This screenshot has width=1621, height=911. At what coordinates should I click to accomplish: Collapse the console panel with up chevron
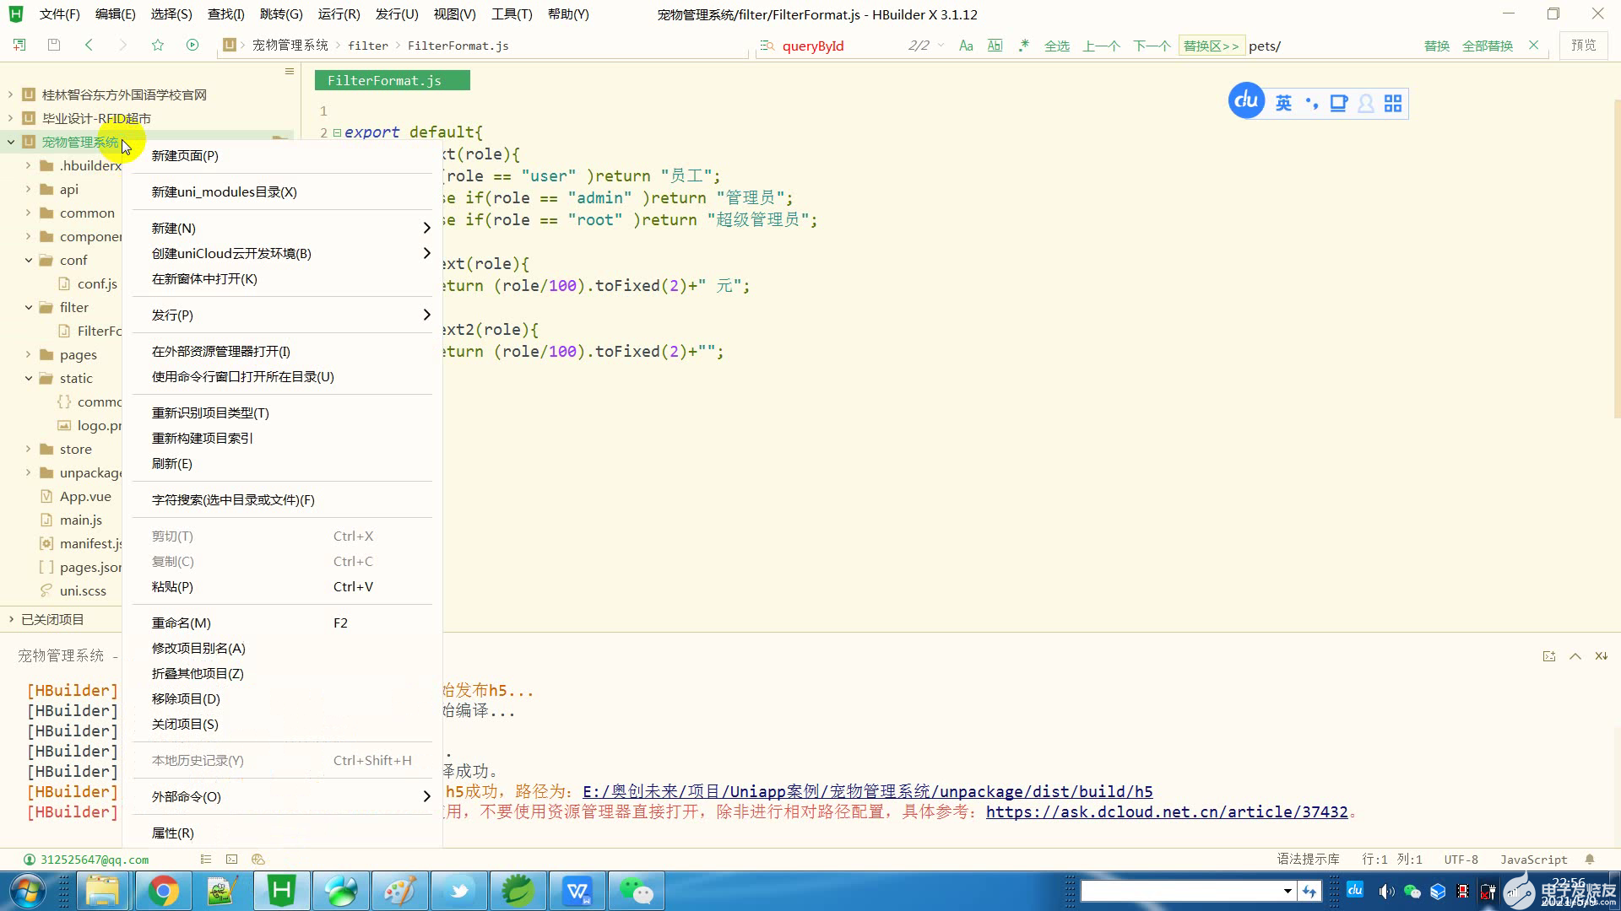1575,656
